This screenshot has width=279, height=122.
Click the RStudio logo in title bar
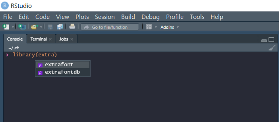[5, 6]
